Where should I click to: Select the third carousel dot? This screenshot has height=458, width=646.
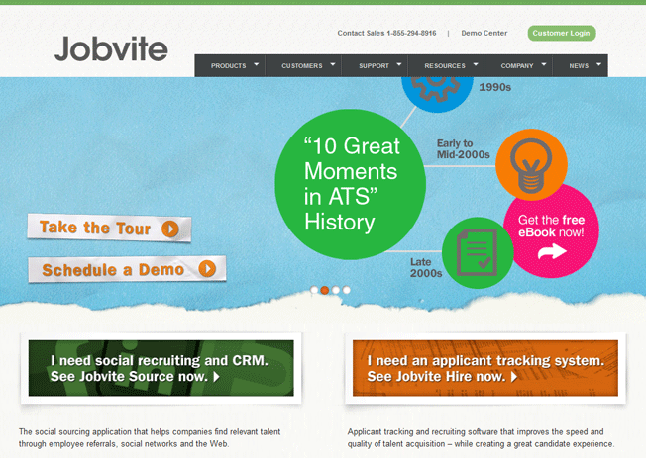pyautogui.click(x=336, y=290)
